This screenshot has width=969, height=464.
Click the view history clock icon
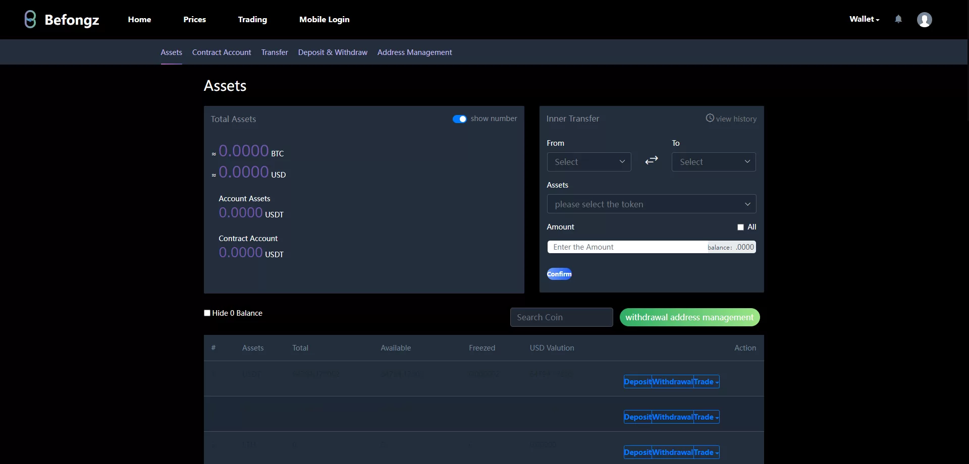pos(710,118)
